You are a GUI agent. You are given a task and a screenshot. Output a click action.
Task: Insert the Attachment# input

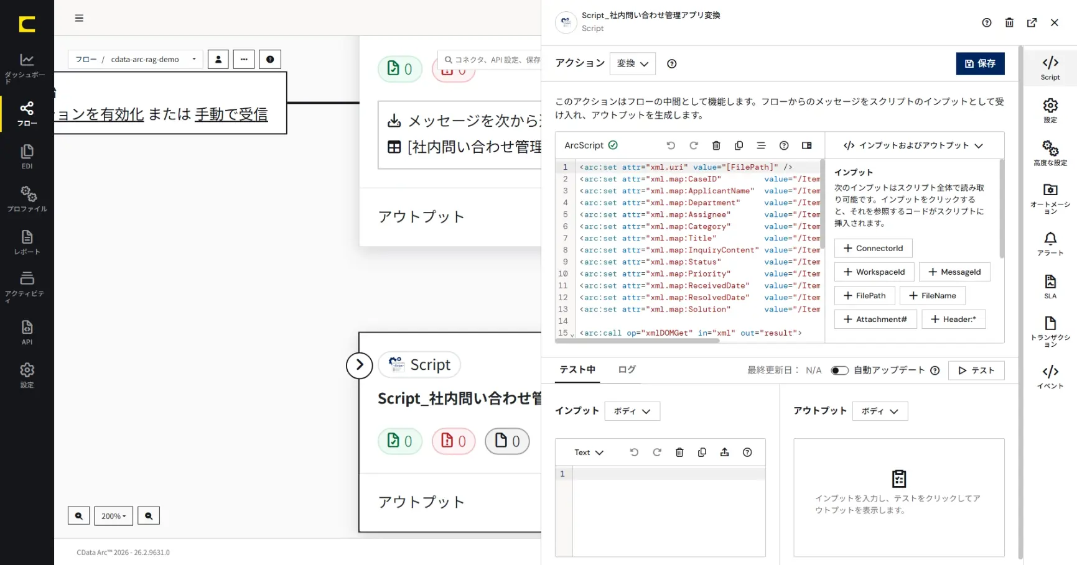coord(875,319)
